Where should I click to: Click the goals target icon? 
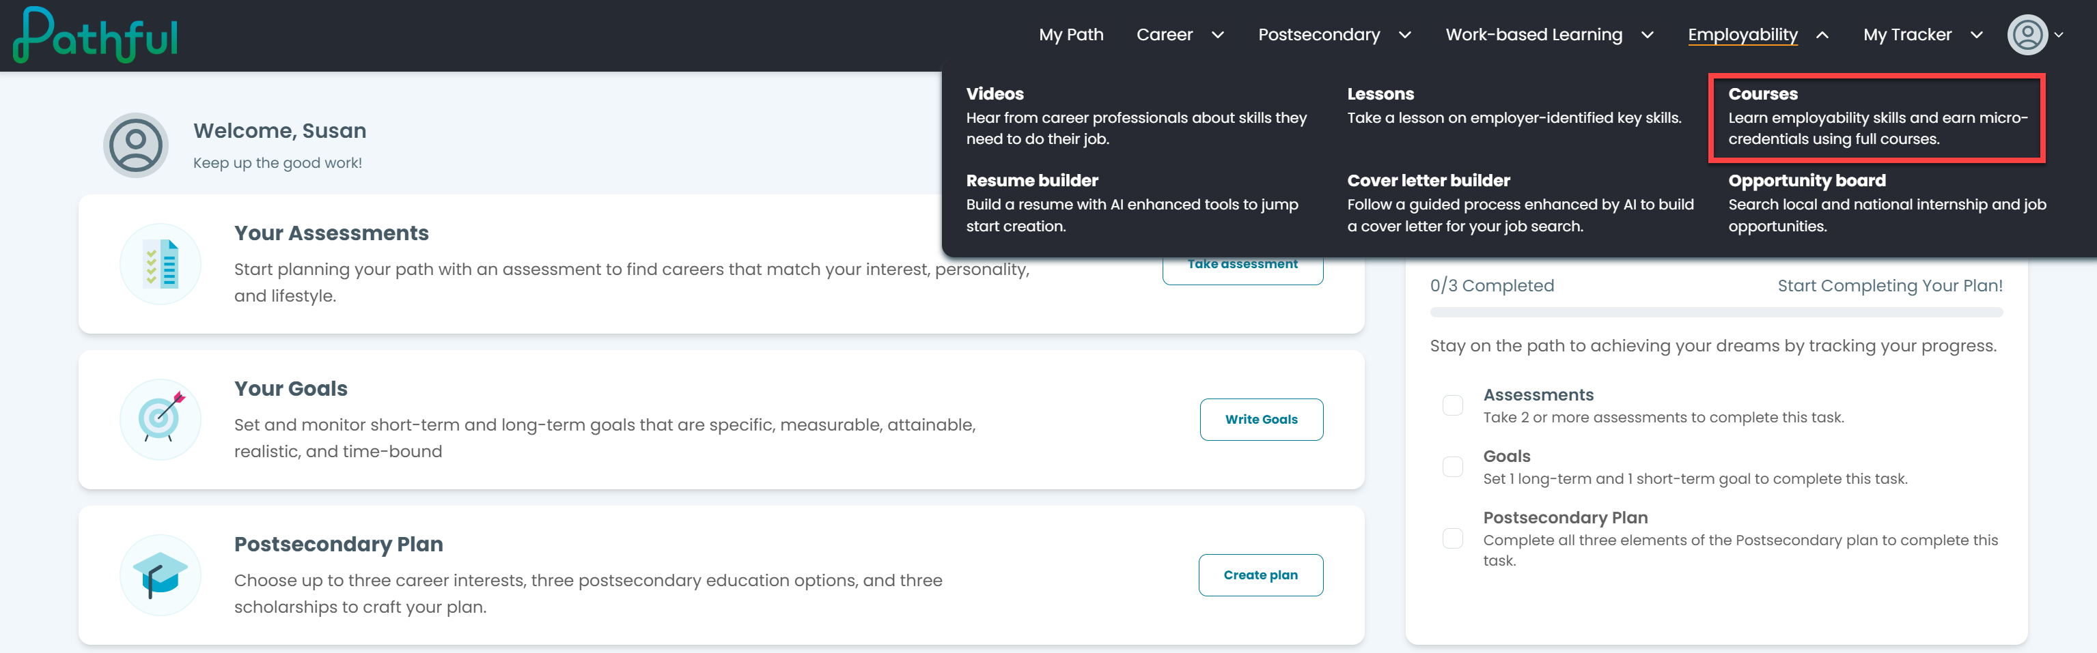tap(161, 420)
